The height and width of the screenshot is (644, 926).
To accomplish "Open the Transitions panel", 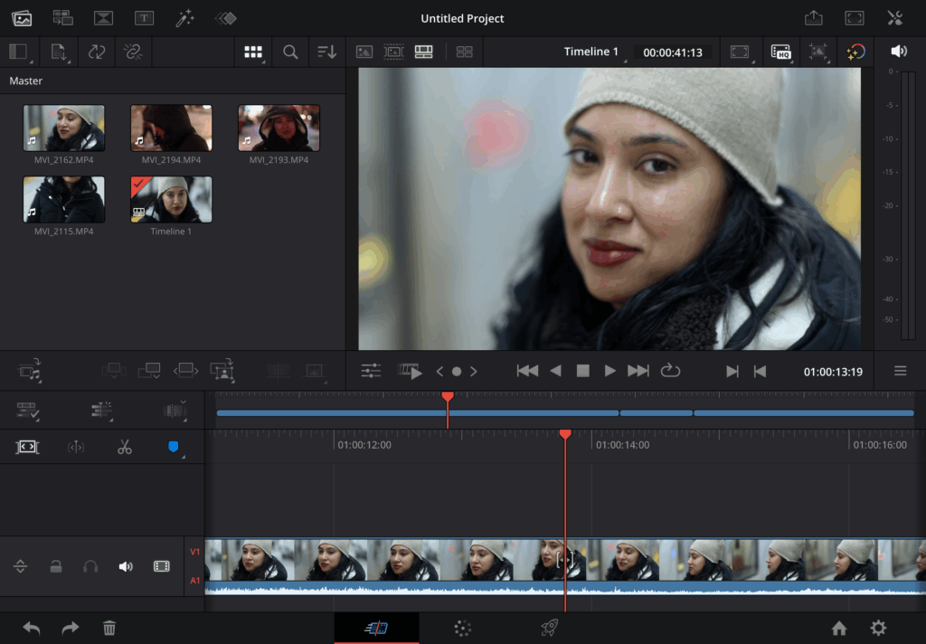I will [103, 18].
